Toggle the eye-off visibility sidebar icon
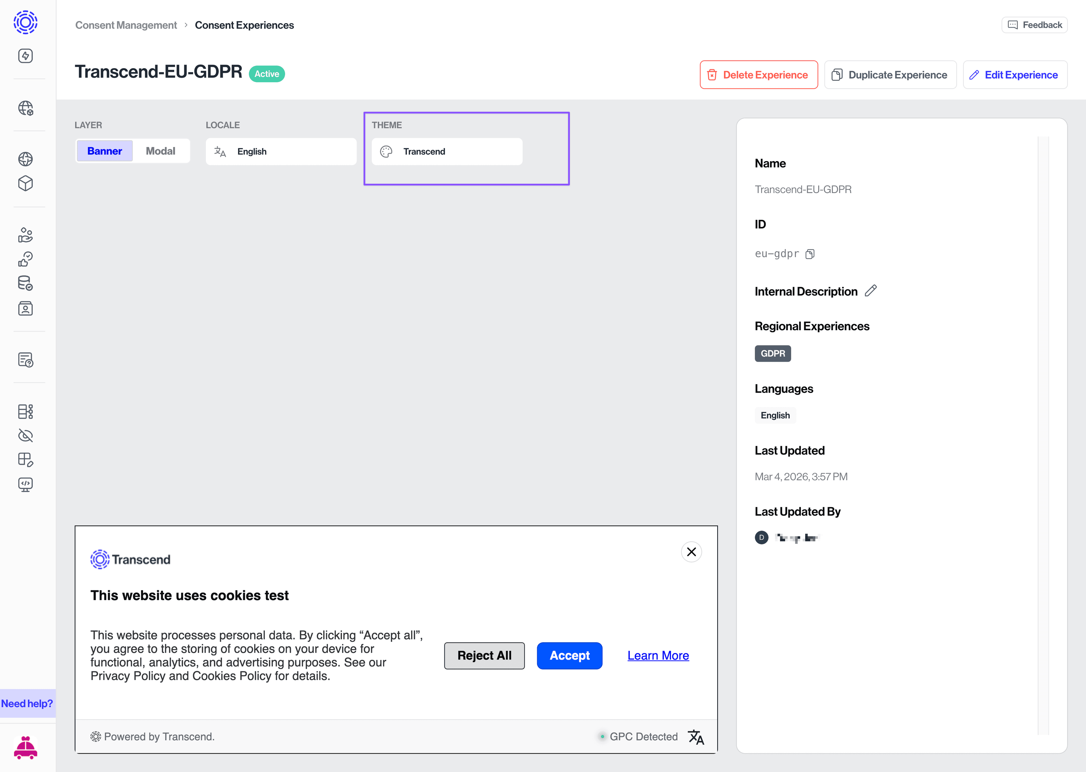The height and width of the screenshot is (772, 1086). pos(25,435)
